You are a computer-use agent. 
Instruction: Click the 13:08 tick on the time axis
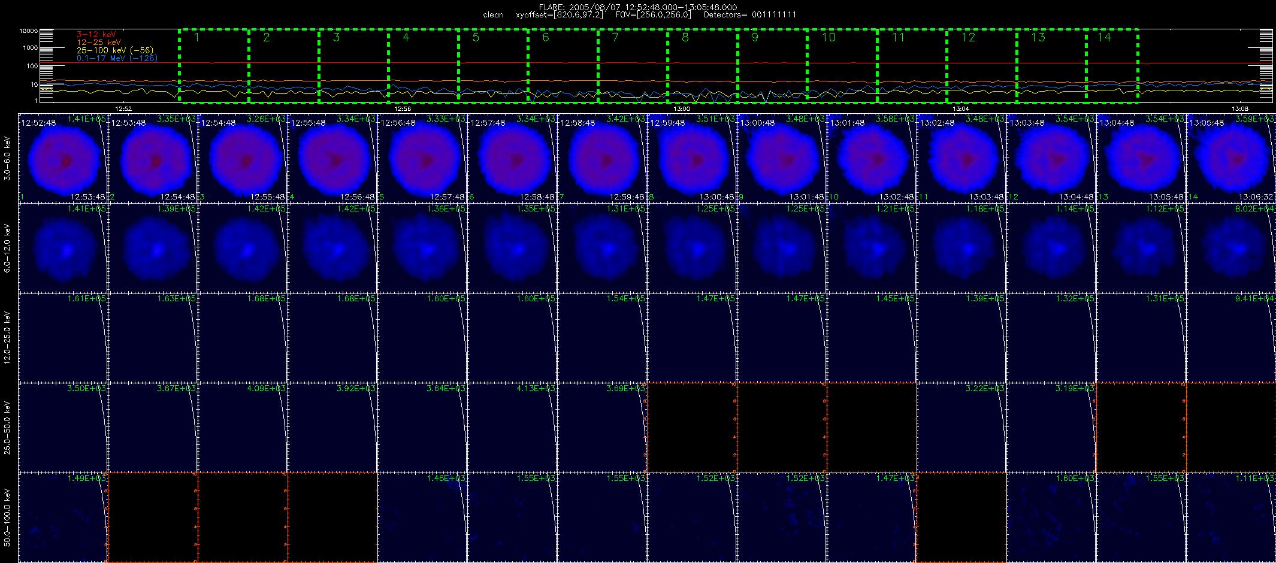(1240, 108)
